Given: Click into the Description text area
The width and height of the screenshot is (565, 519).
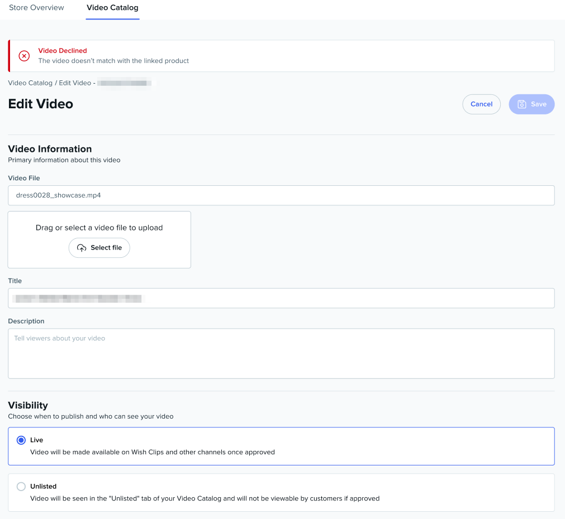Looking at the screenshot, I should click(281, 353).
